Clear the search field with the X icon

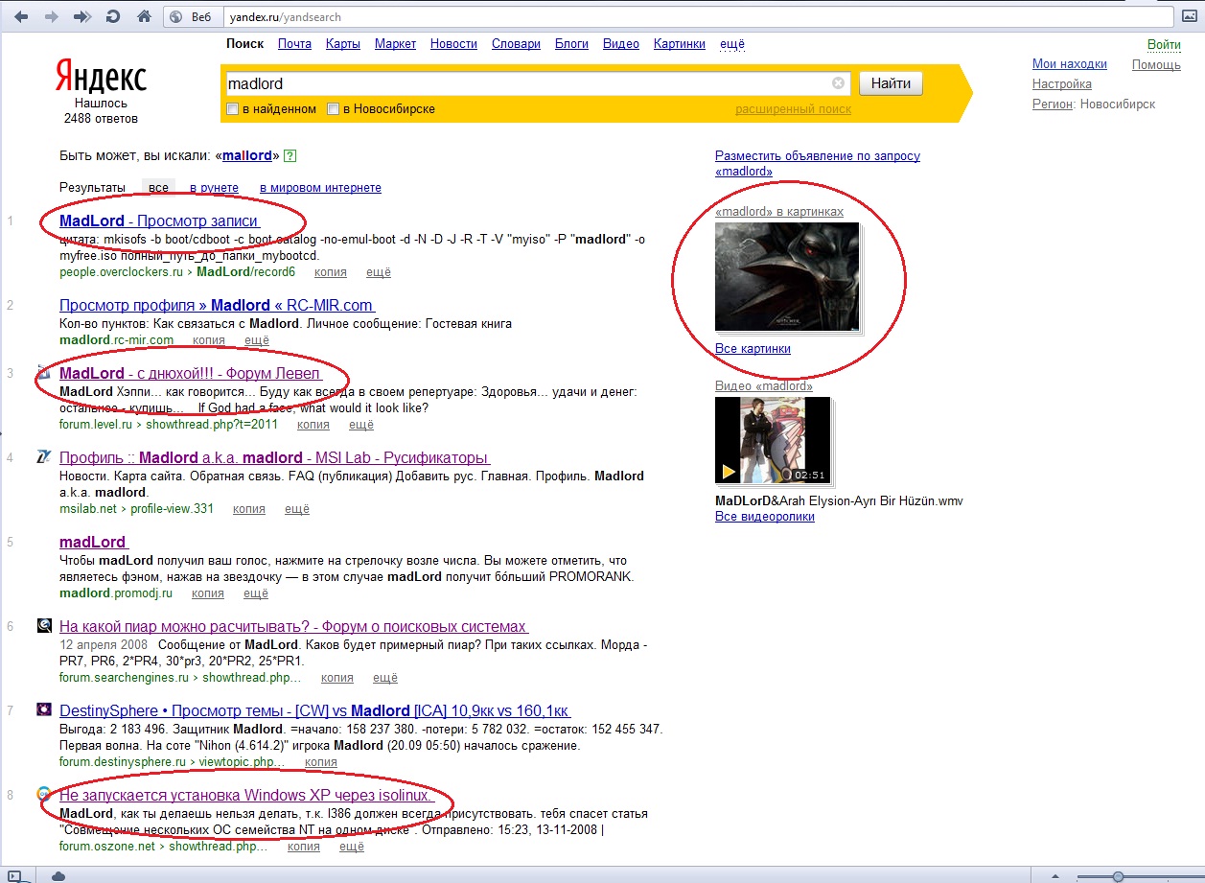tap(838, 83)
